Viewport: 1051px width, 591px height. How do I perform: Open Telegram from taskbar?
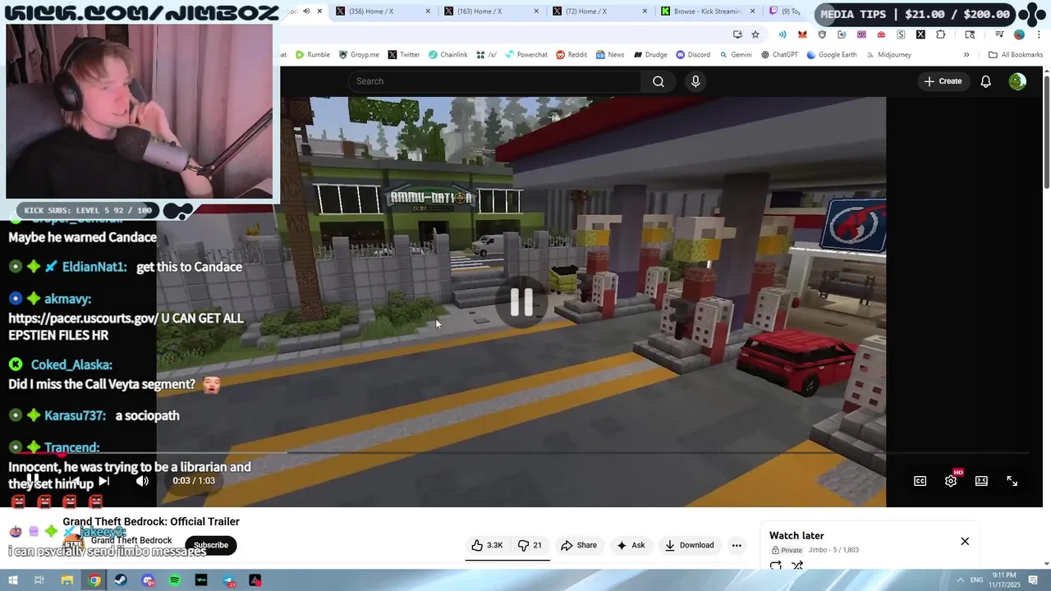[228, 580]
